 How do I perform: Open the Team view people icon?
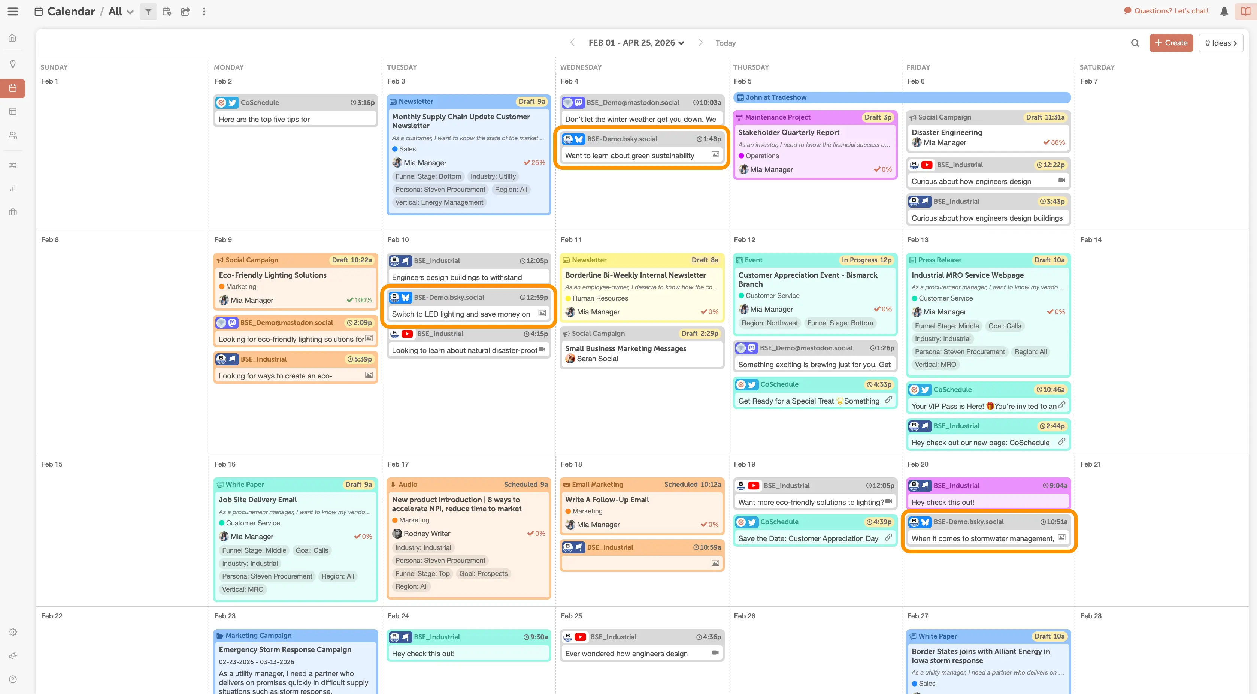[x=13, y=135]
